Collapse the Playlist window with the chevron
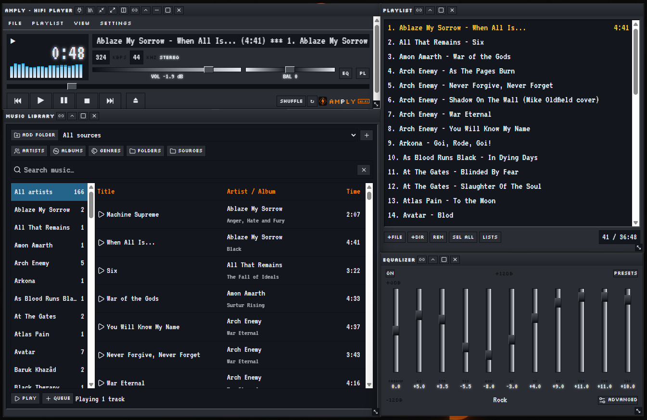647x420 pixels. tap(430, 10)
